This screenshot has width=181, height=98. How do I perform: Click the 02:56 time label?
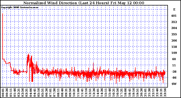(23, 93)
